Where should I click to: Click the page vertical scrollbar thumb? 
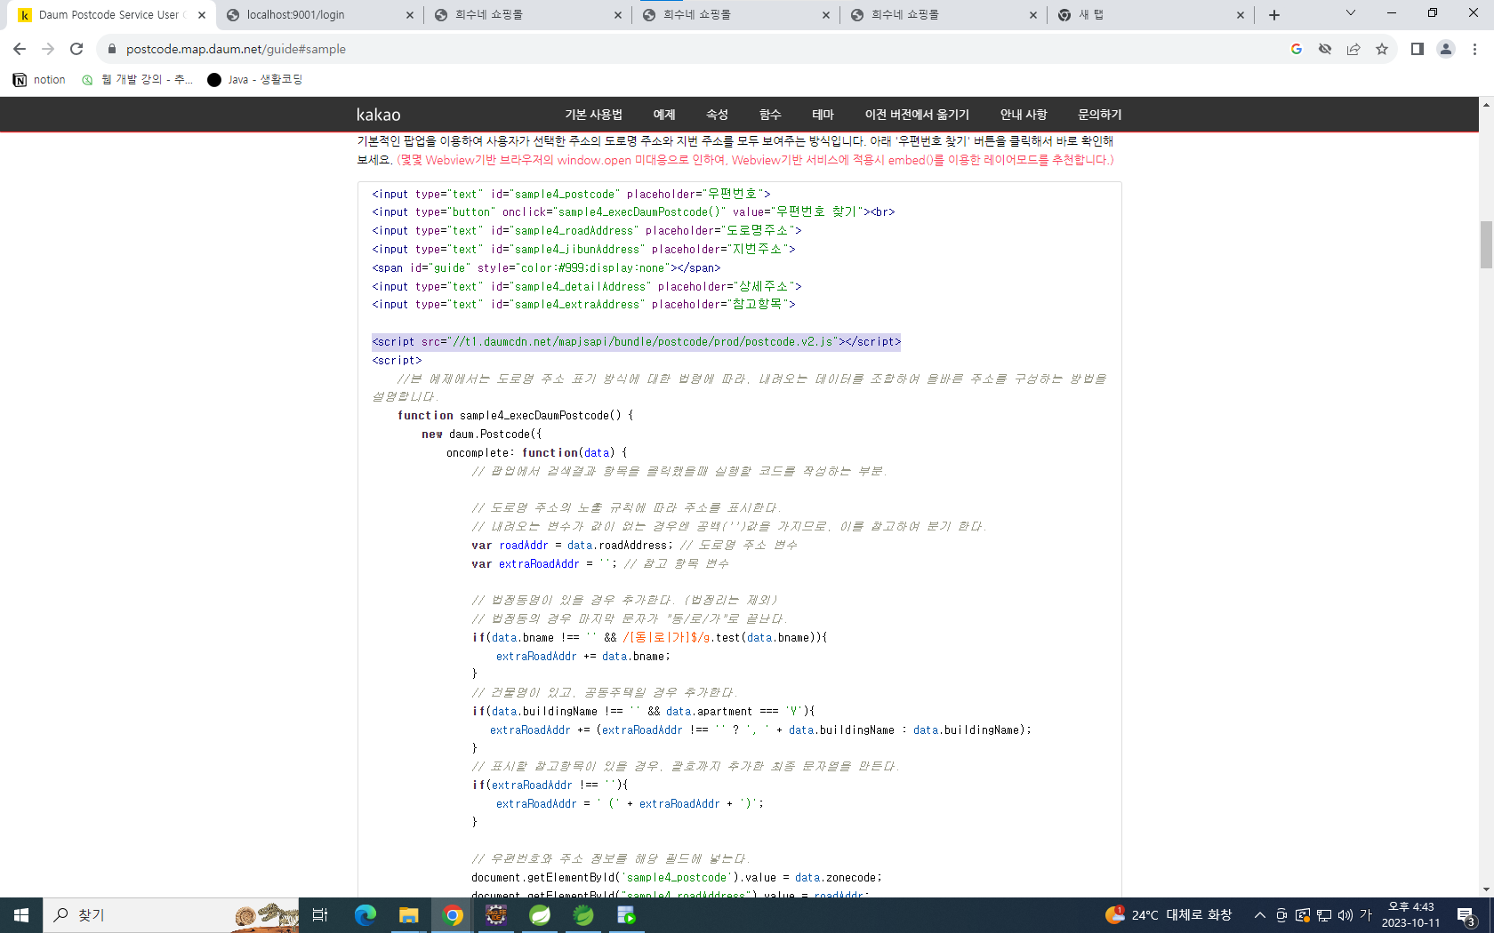tap(1486, 244)
